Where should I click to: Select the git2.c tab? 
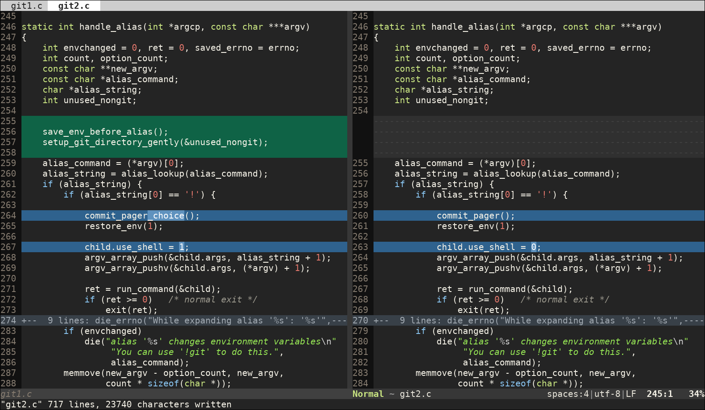point(74,6)
